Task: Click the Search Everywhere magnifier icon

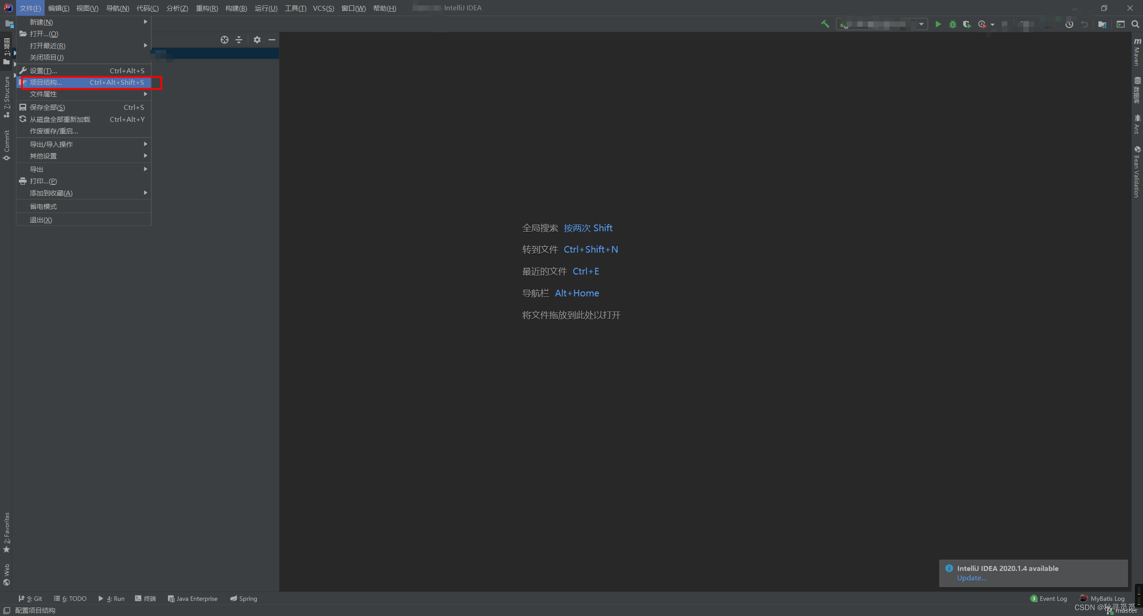Action: click(x=1135, y=24)
